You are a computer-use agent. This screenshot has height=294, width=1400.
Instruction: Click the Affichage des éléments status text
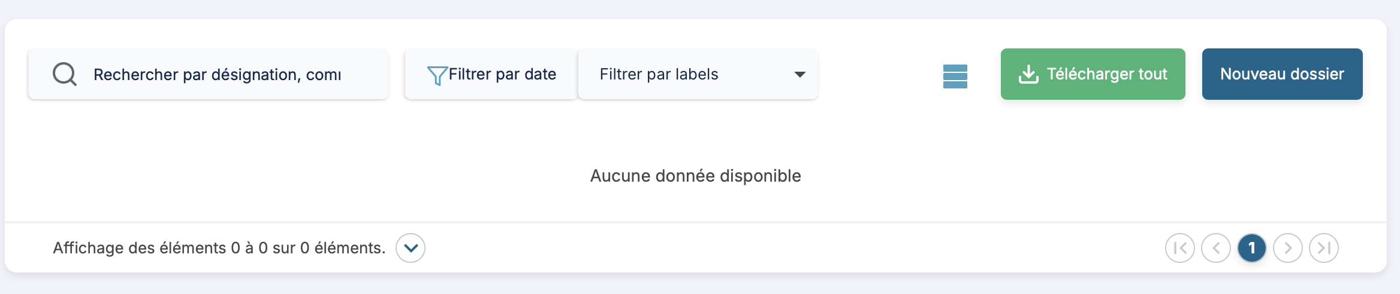point(219,248)
